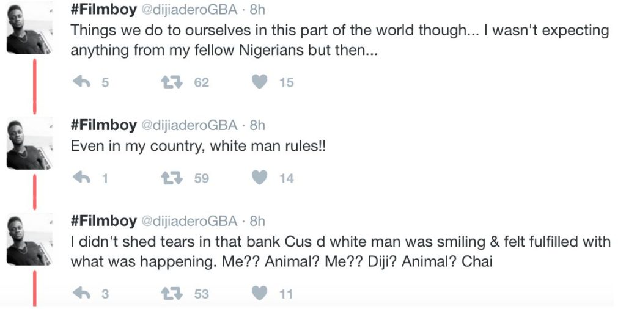This screenshot has width=626, height=309.
Task: Open profile photo on the first tweet
Action: [x=26, y=33]
